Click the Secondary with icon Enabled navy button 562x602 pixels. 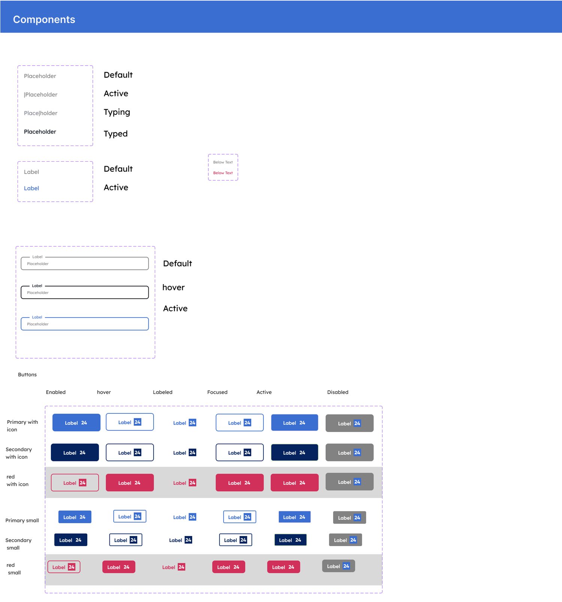click(75, 452)
